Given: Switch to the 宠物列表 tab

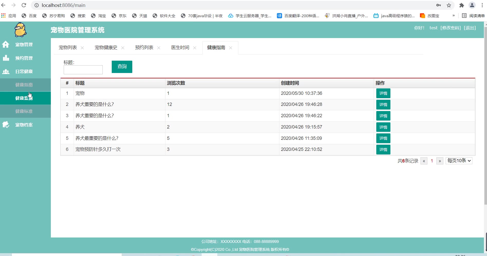Looking at the screenshot, I should [x=68, y=48].
